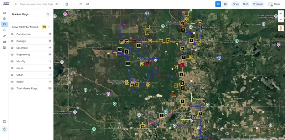Click the Kyle's Peak map pin

[x=108, y=94]
